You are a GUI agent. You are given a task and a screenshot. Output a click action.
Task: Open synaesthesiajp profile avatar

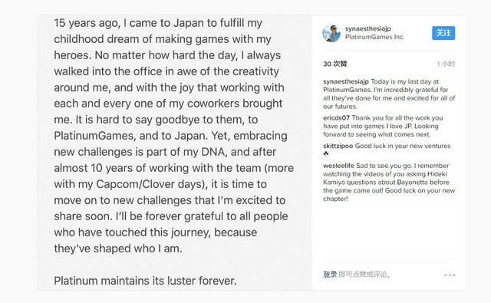pos(331,33)
